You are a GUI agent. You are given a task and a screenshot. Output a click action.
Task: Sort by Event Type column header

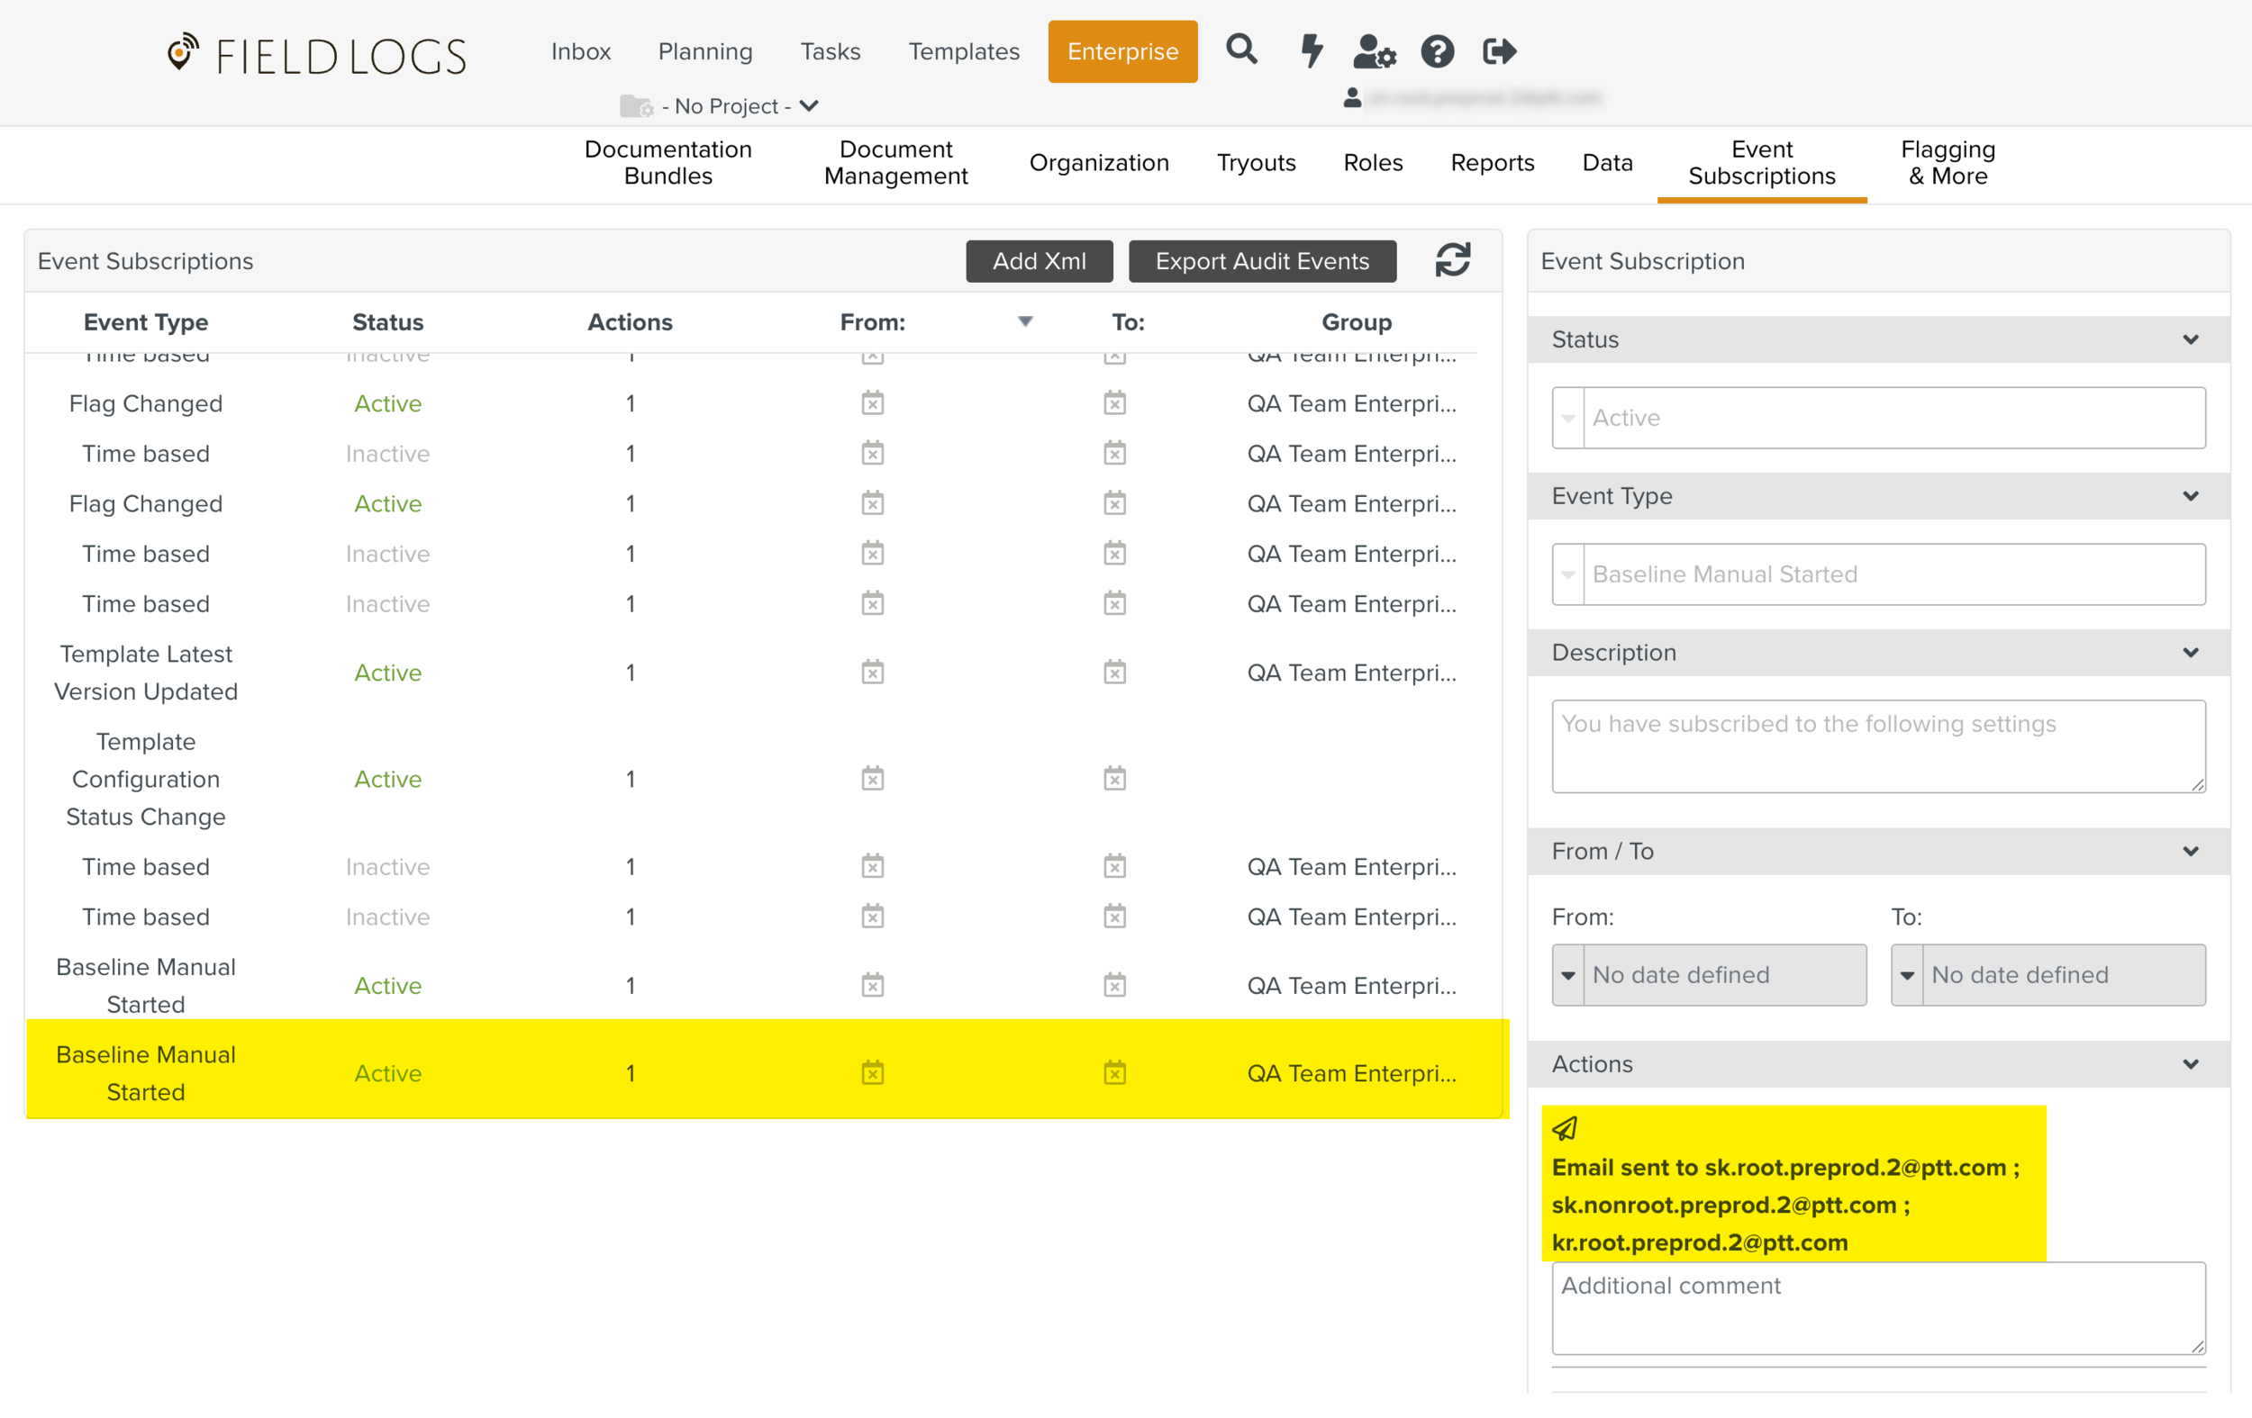pyautogui.click(x=146, y=321)
